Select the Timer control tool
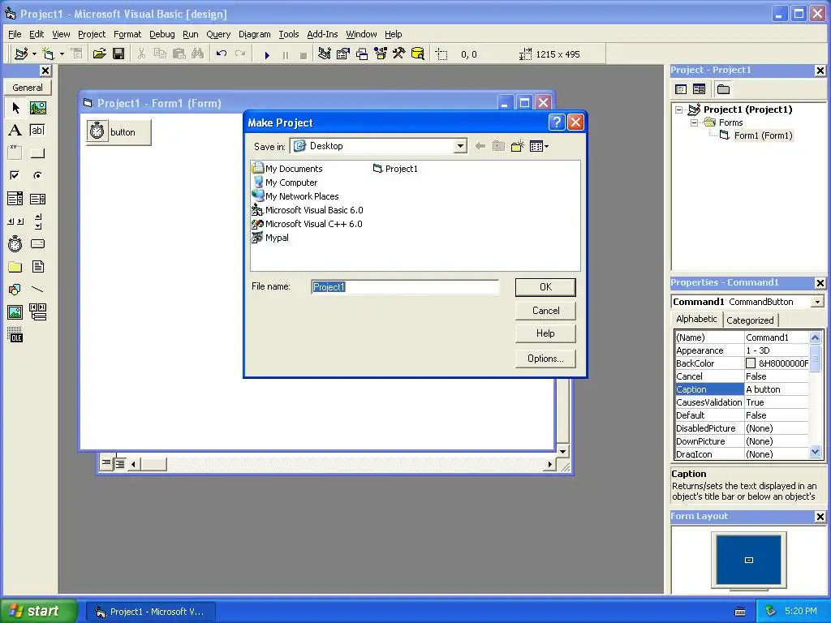 click(x=15, y=243)
